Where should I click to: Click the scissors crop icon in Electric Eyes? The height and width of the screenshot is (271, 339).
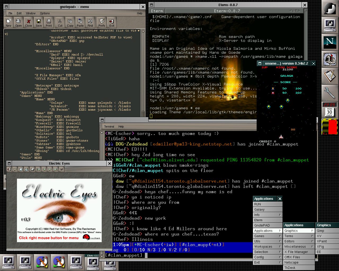click(62, 169)
